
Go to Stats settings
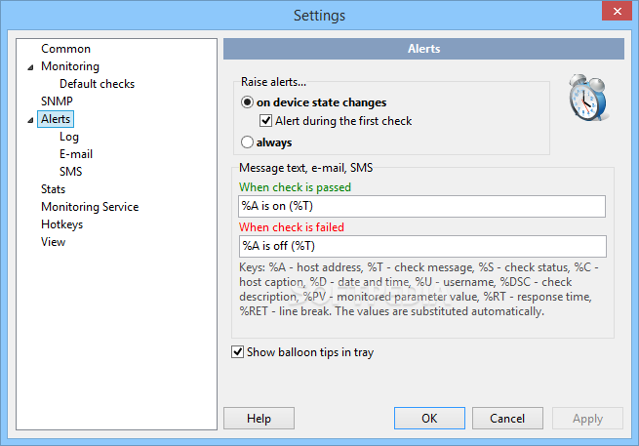[x=53, y=189]
